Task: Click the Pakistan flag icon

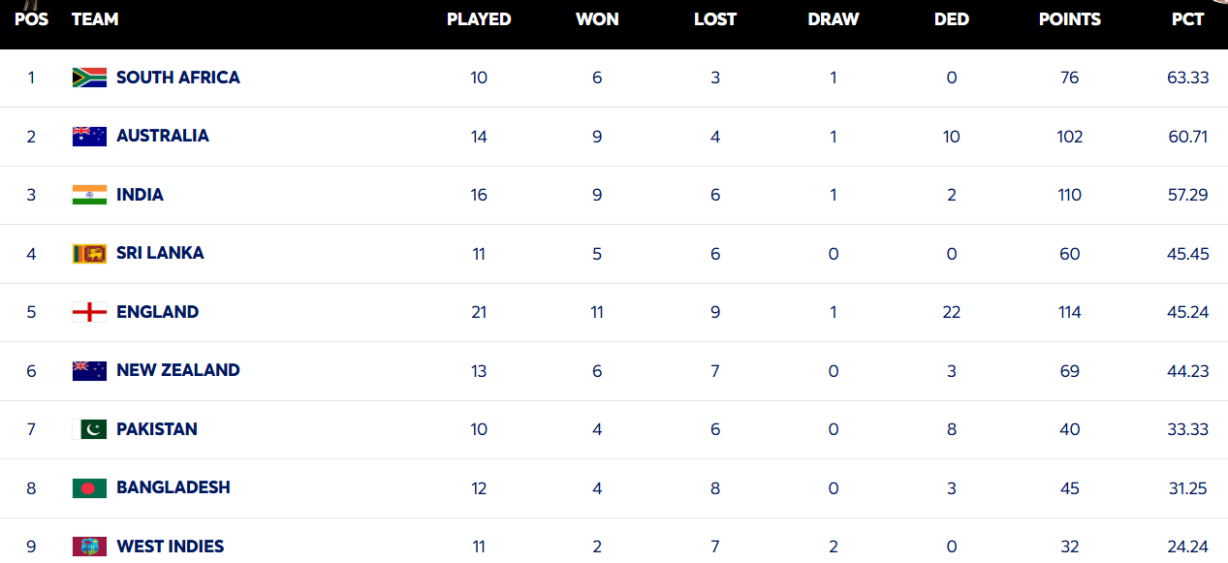Action: [x=89, y=429]
